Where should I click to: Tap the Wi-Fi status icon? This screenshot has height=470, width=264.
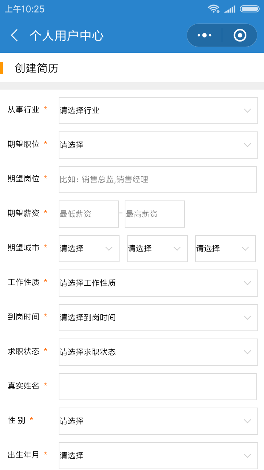tap(214, 9)
